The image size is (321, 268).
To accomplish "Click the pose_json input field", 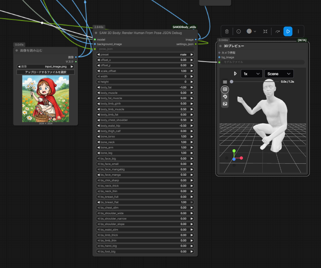I will [x=145, y=49].
